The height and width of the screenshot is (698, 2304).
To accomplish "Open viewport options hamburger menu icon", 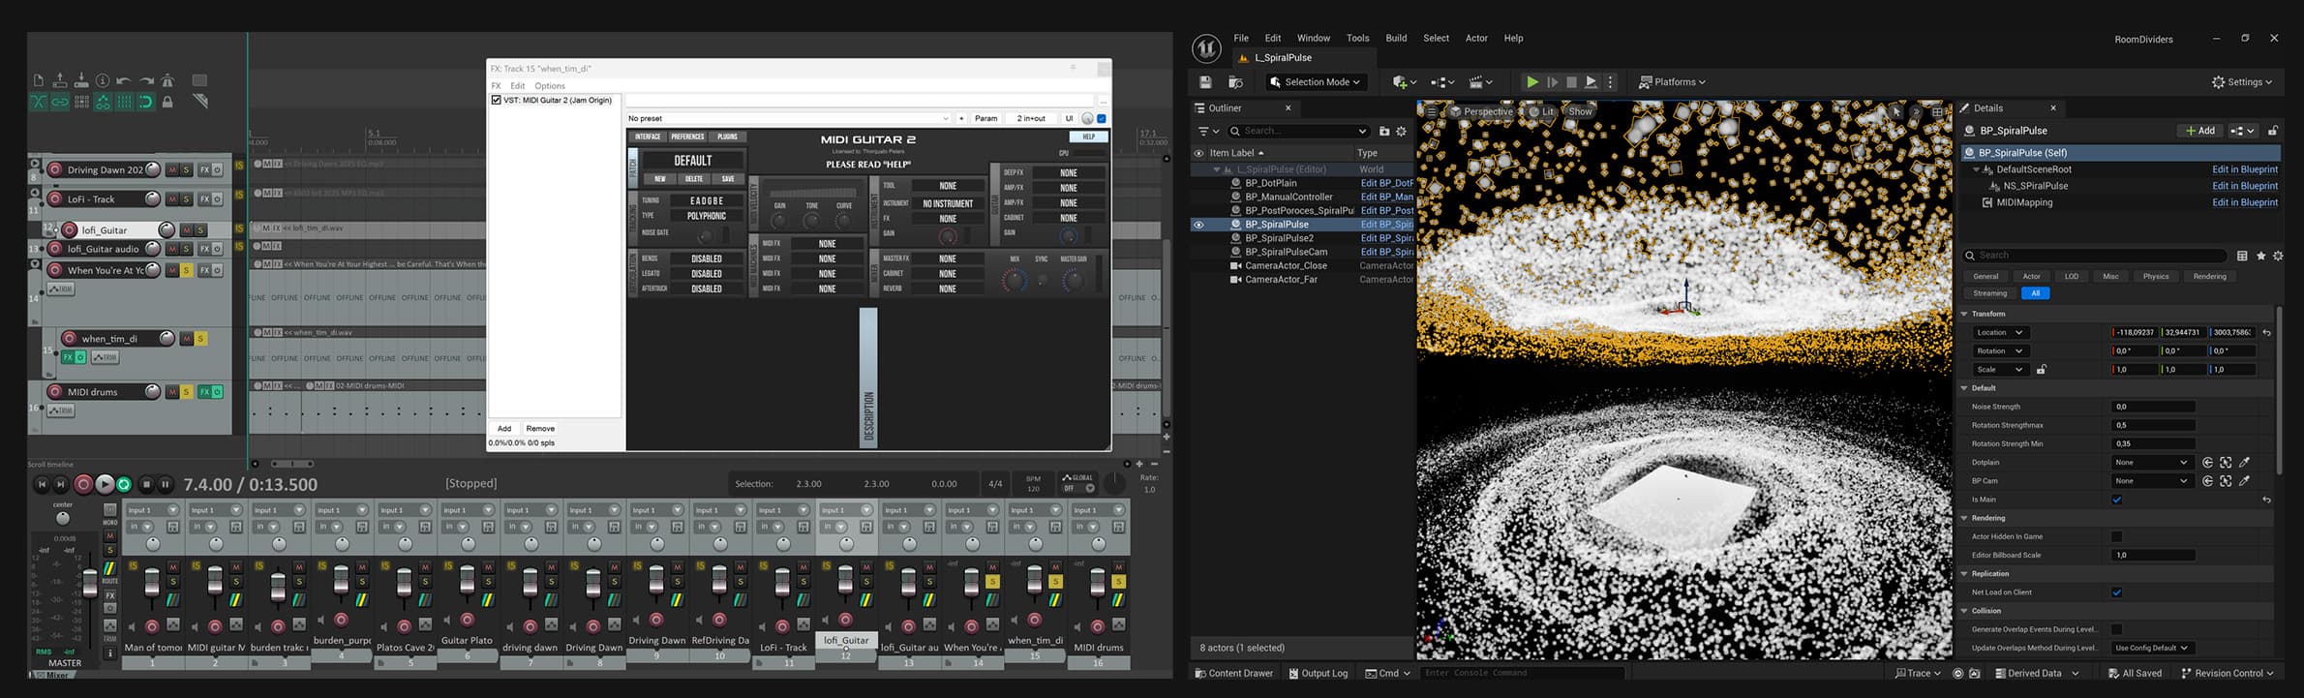I will [x=1431, y=112].
